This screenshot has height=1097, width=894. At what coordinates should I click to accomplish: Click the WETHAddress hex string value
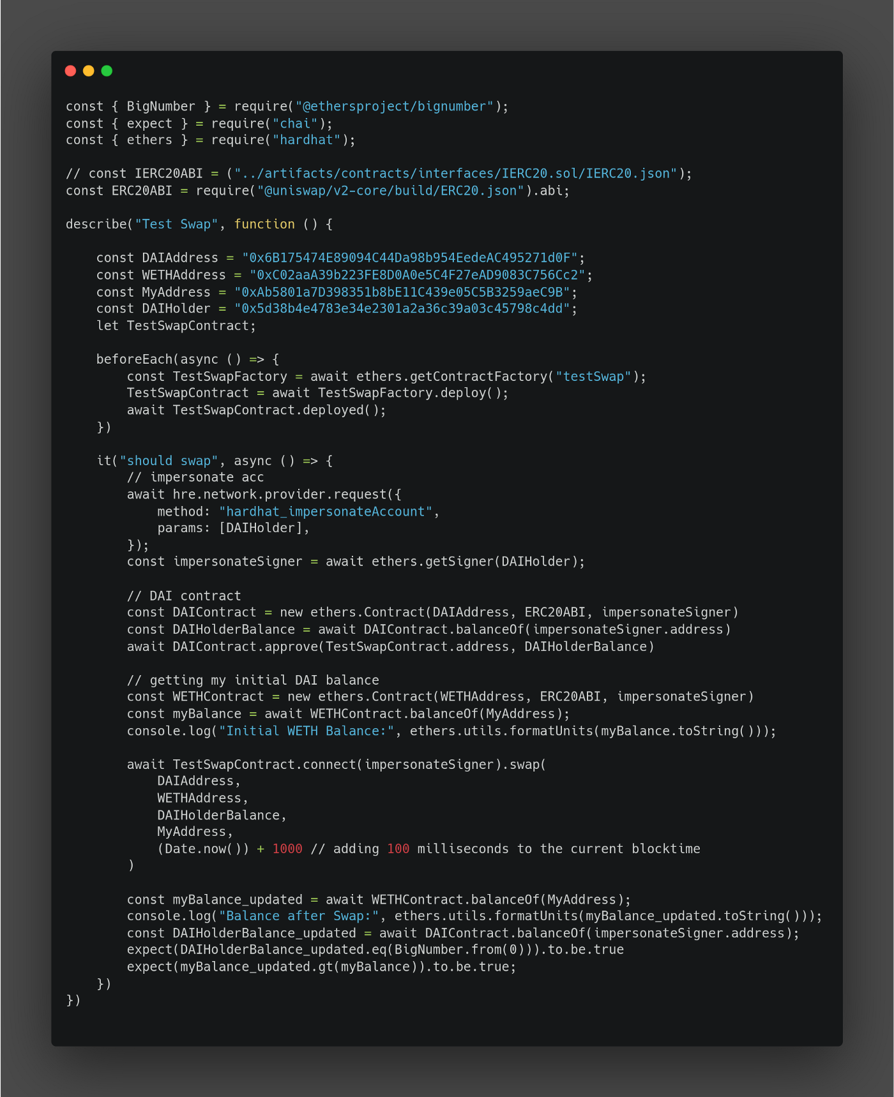417,275
